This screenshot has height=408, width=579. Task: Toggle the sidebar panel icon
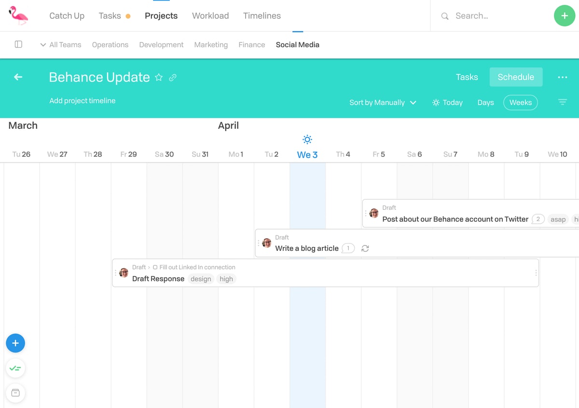(18, 44)
